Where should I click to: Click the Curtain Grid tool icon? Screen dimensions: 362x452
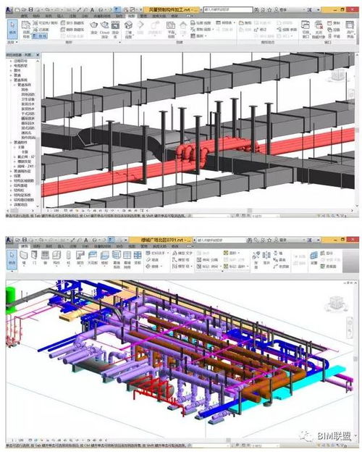click(x=127, y=259)
